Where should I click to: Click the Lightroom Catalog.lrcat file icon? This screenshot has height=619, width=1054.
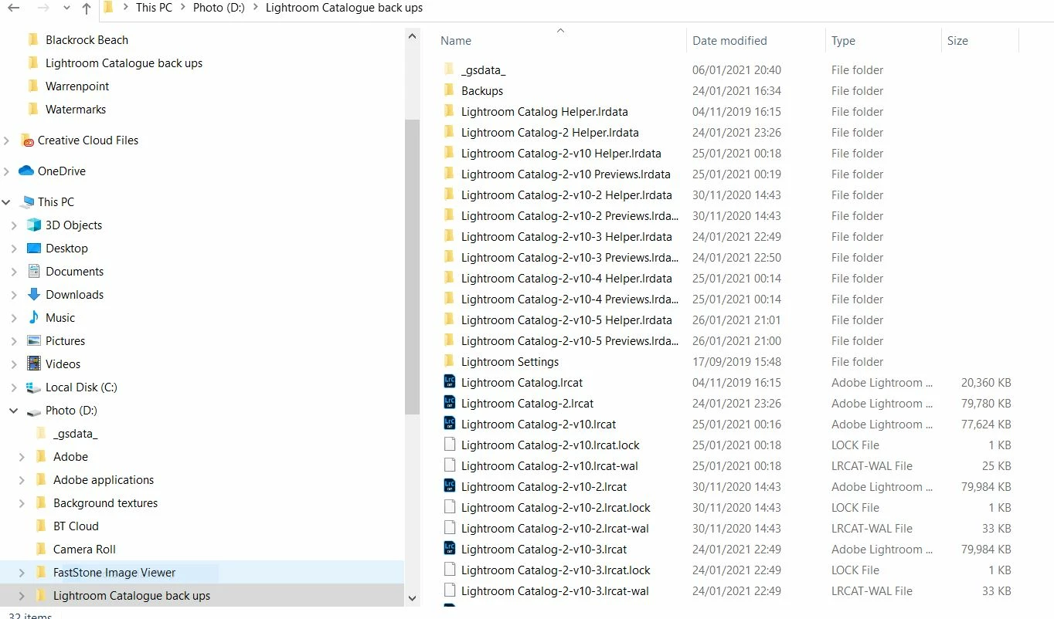(450, 381)
